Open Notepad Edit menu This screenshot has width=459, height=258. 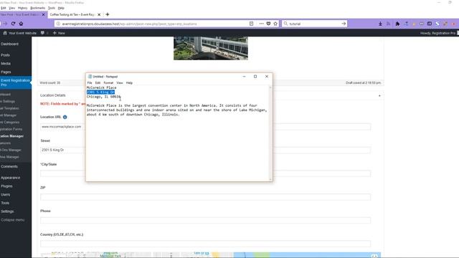[x=98, y=83]
